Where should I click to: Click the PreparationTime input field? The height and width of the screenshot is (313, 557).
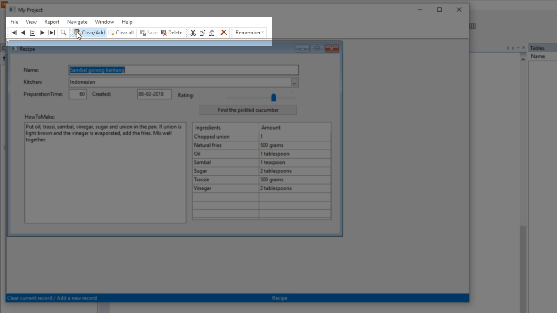click(78, 94)
